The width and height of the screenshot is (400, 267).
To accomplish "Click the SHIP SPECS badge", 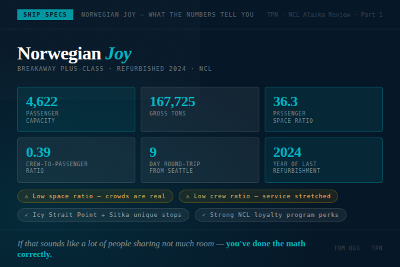I will click(x=45, y=15).
